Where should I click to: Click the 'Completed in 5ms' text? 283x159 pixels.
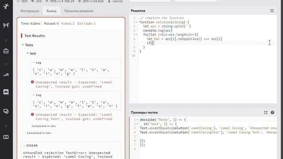(x=39, y=133)
